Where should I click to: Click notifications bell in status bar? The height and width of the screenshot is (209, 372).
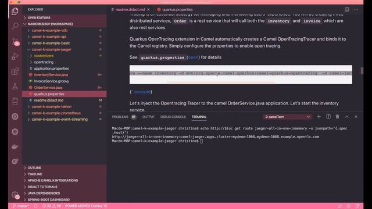(x=357, y=206)
